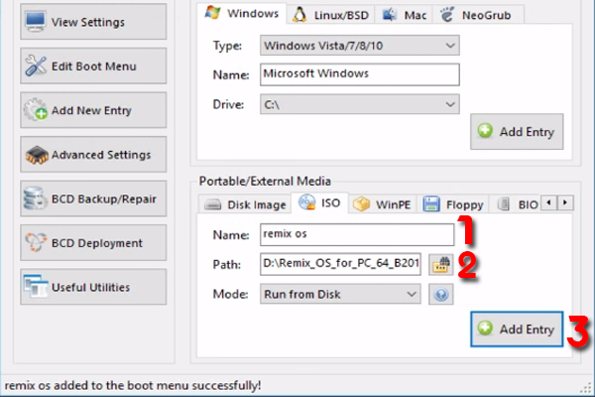Open View Settings section
The width and height of the screenshot is (595, 397).
tap(93, 22)
